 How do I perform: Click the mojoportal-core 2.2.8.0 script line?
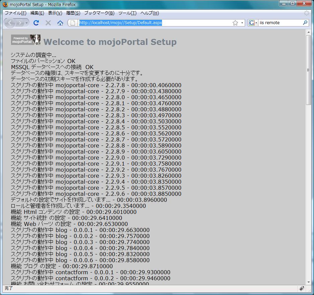click(96, 97)
